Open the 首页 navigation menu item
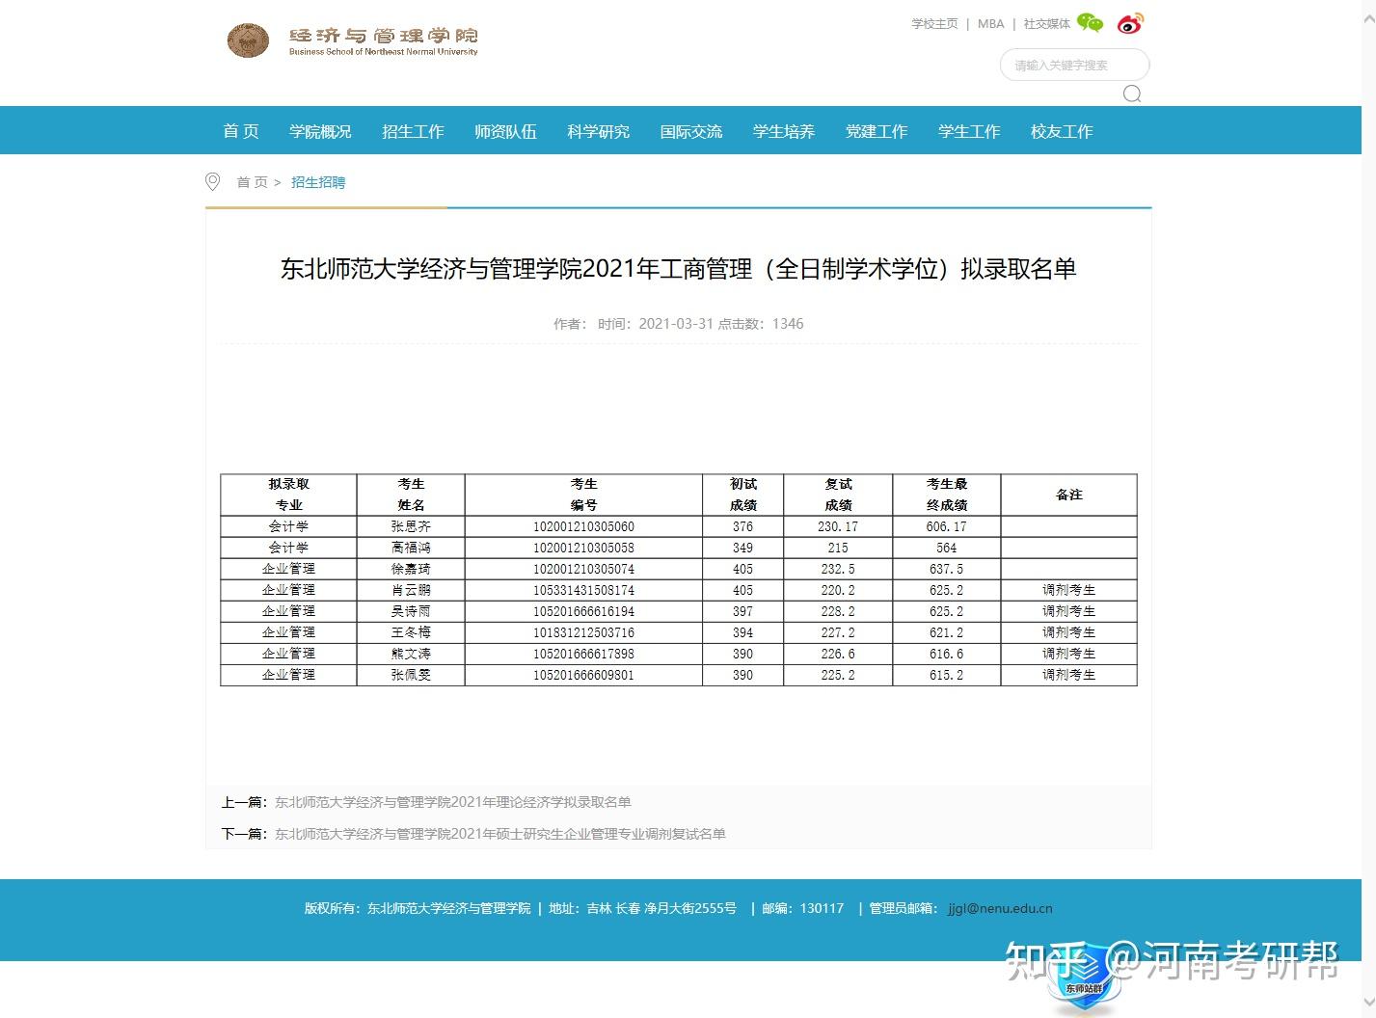This screenshot has height=1018, width=1376. click(241, 131)
